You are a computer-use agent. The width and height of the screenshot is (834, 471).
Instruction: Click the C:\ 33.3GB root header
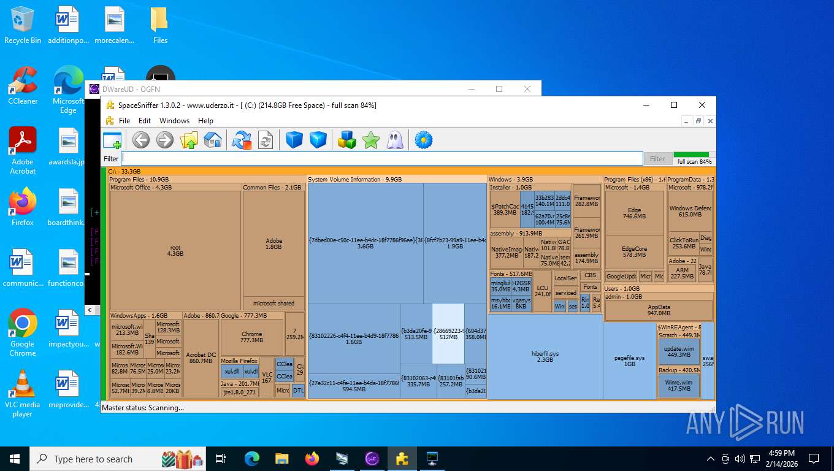(410, 172)
